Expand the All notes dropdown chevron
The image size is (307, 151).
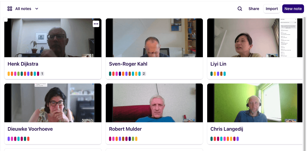tap(37, 9)
